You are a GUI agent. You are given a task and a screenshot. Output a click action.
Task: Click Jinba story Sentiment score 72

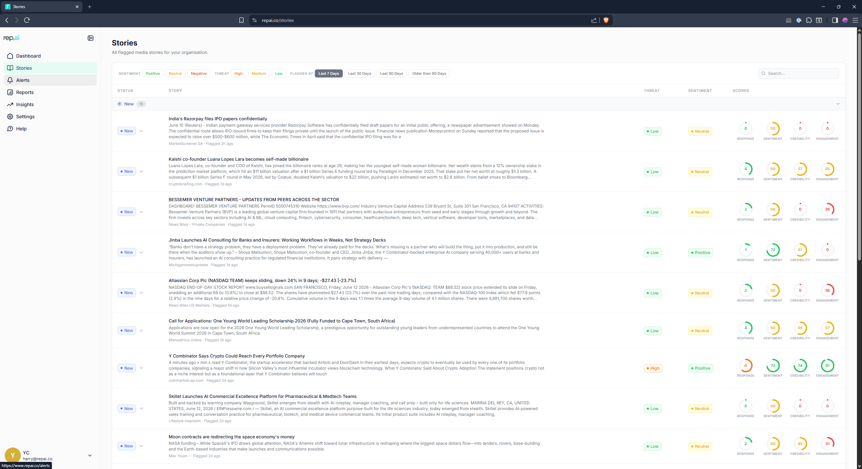point(773,250)
